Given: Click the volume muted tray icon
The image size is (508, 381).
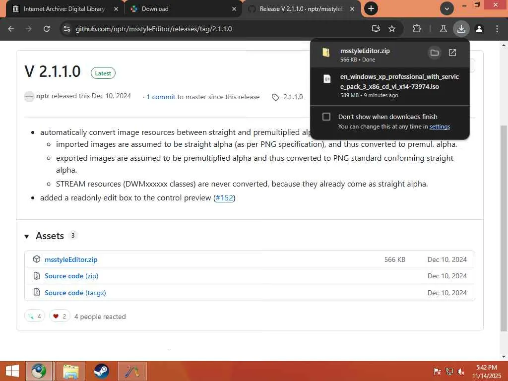Looking at the screenshot, I should point(461,372).
